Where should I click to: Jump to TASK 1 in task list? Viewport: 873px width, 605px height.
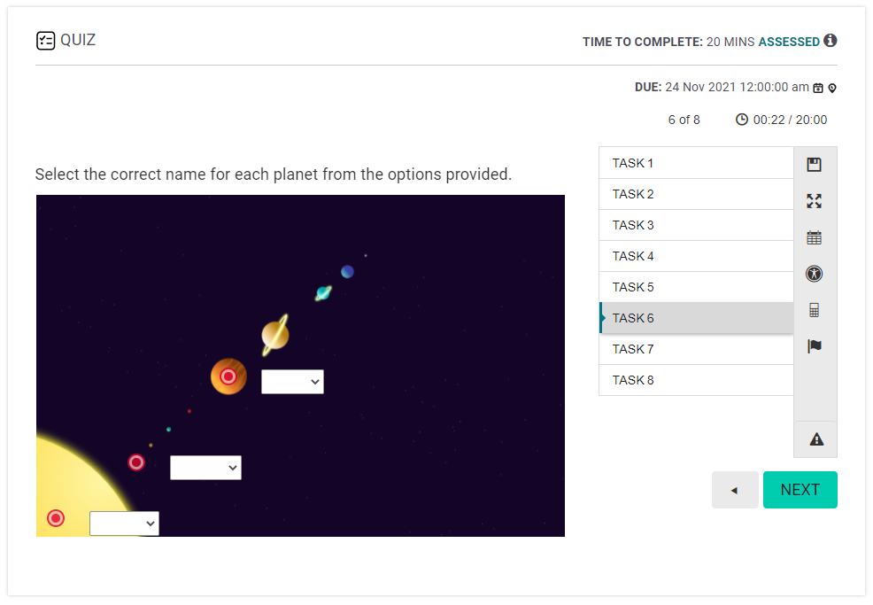pos(696,163)
